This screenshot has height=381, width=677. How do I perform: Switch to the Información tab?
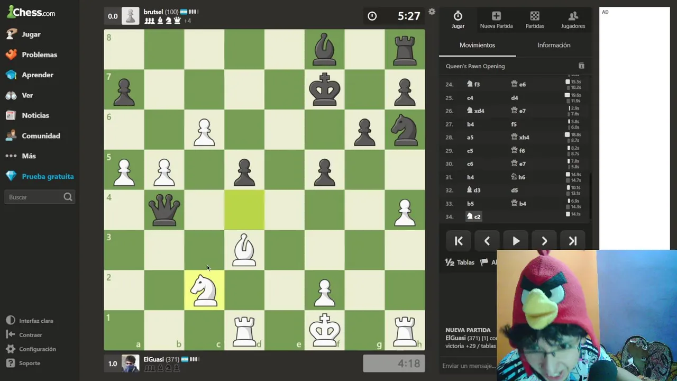pos(554,45)
